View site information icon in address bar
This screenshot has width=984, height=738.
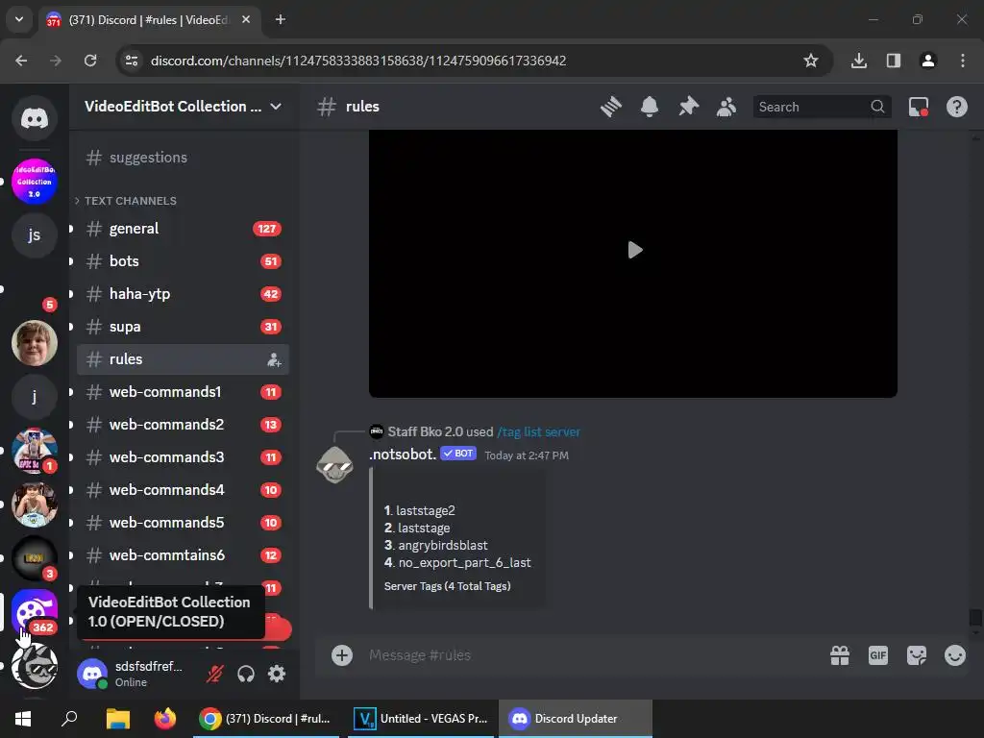132,61
